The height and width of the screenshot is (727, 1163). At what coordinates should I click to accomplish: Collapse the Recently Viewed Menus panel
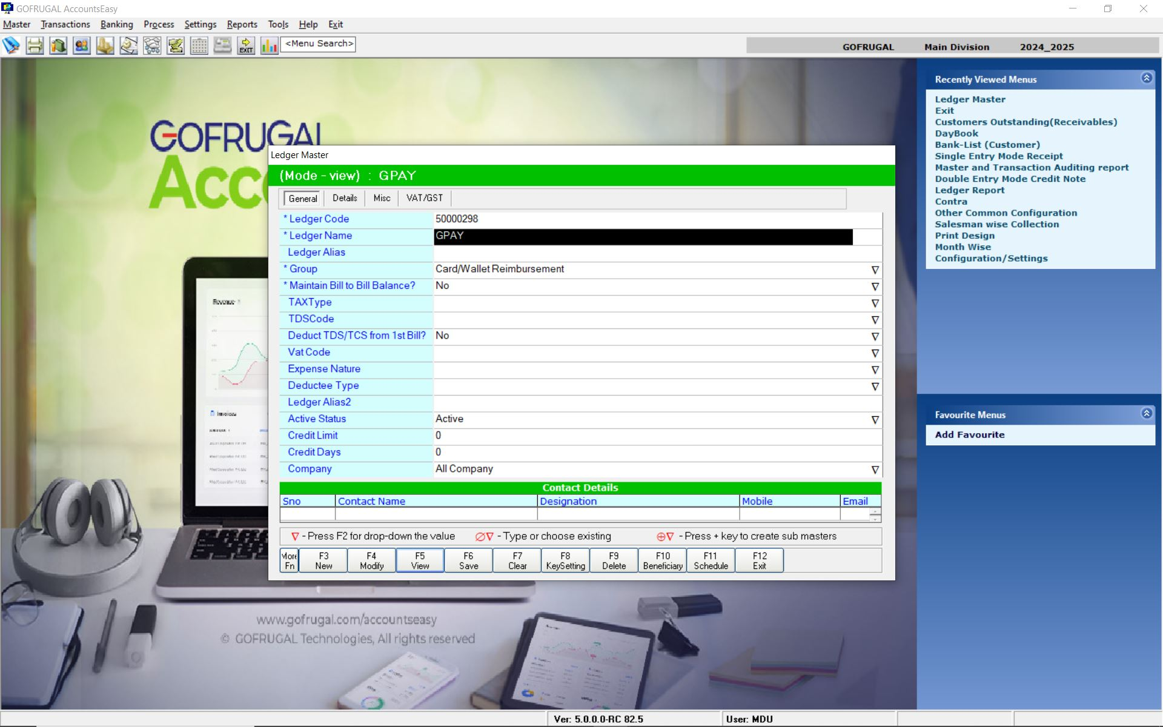(x=1146, y=78)
